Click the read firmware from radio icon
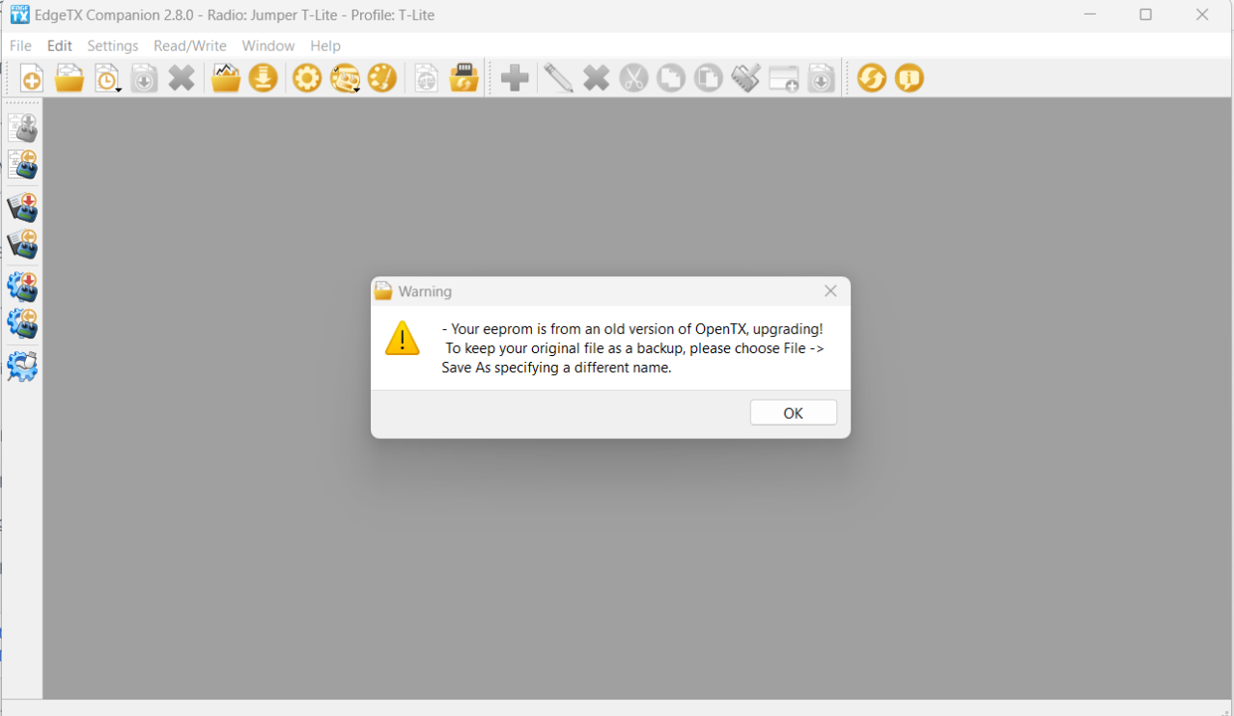The height and width of the screenshot is (716, 1234). (x=22, y=323)
